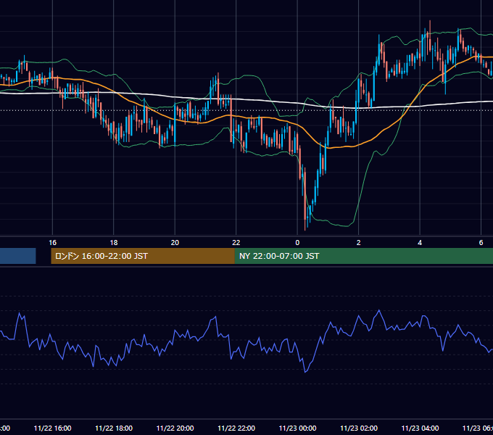Click hour label 20 on price chart axis
The width and height of the screenshot is (493, 435).
(x=175, y=243)
